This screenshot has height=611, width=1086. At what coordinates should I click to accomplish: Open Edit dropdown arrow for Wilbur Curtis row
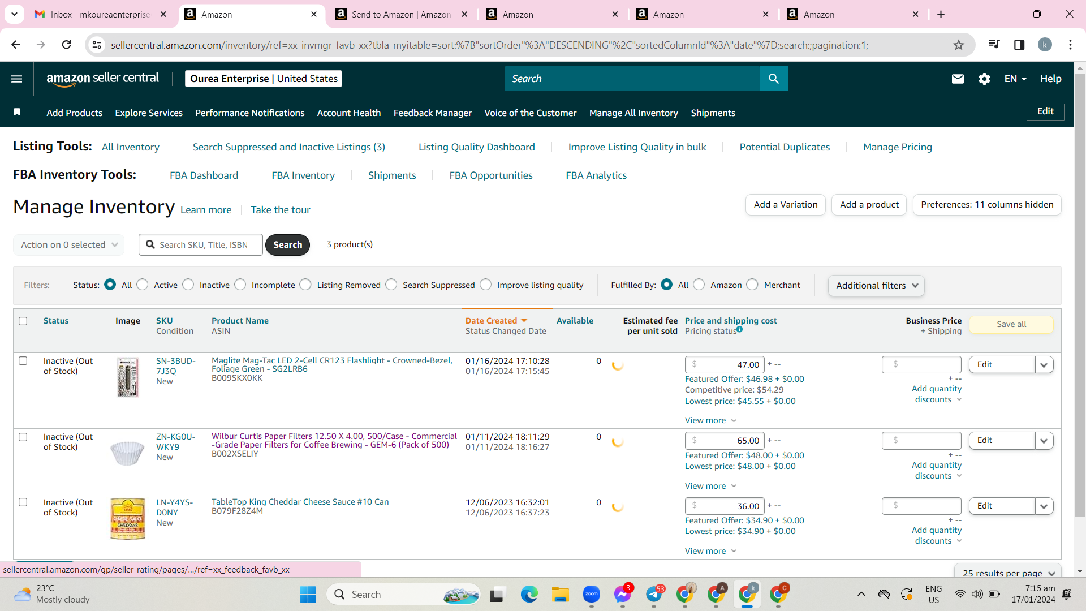[1044, 441]
